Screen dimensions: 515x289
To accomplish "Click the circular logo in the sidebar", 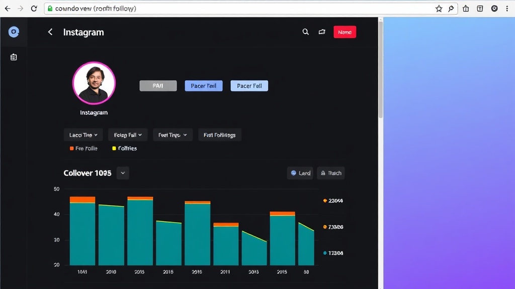I will tap(14, 32).
